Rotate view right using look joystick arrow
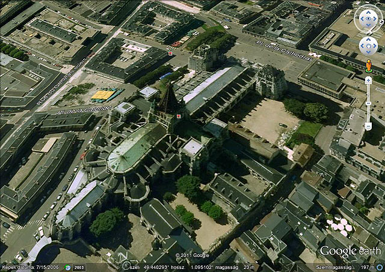Screen dimensions: 385x272 click(376, 19)
